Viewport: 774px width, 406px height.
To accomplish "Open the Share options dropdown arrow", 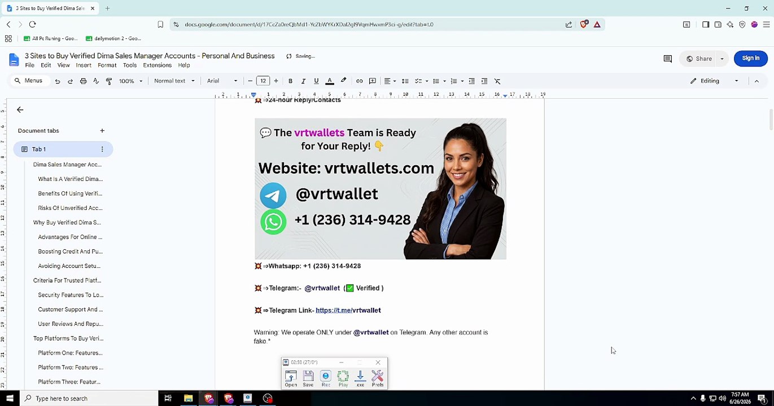I will (x=721, y=59).
